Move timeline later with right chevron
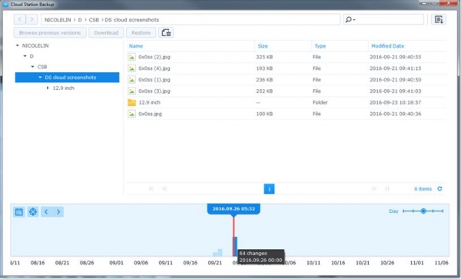The image size is (461, 279). click(58, 211)
